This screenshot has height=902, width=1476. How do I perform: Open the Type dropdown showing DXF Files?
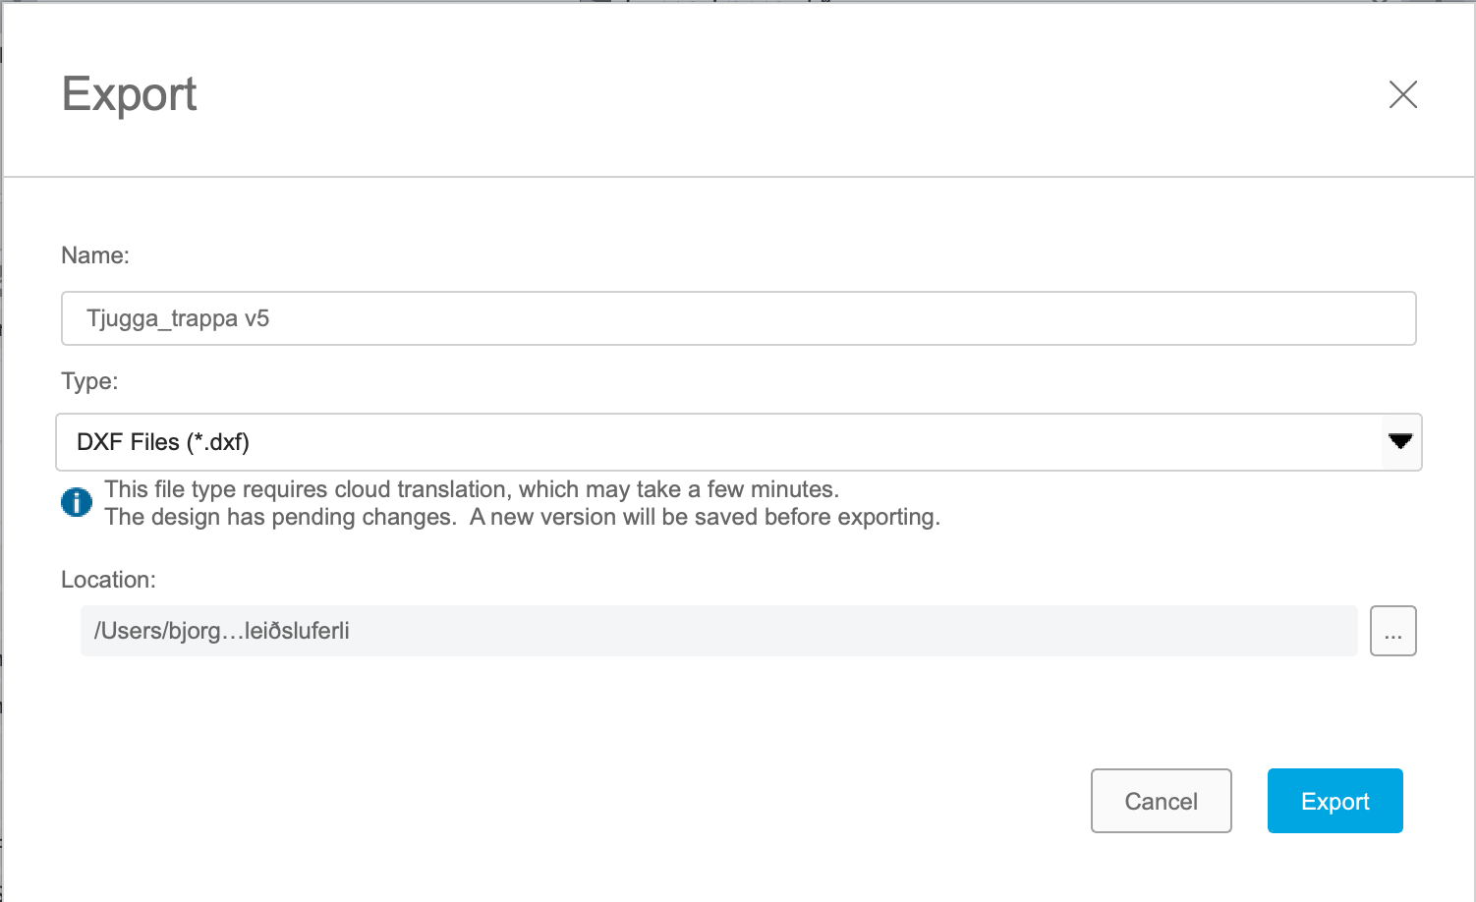pyautogui.click(x=738, y=442)
